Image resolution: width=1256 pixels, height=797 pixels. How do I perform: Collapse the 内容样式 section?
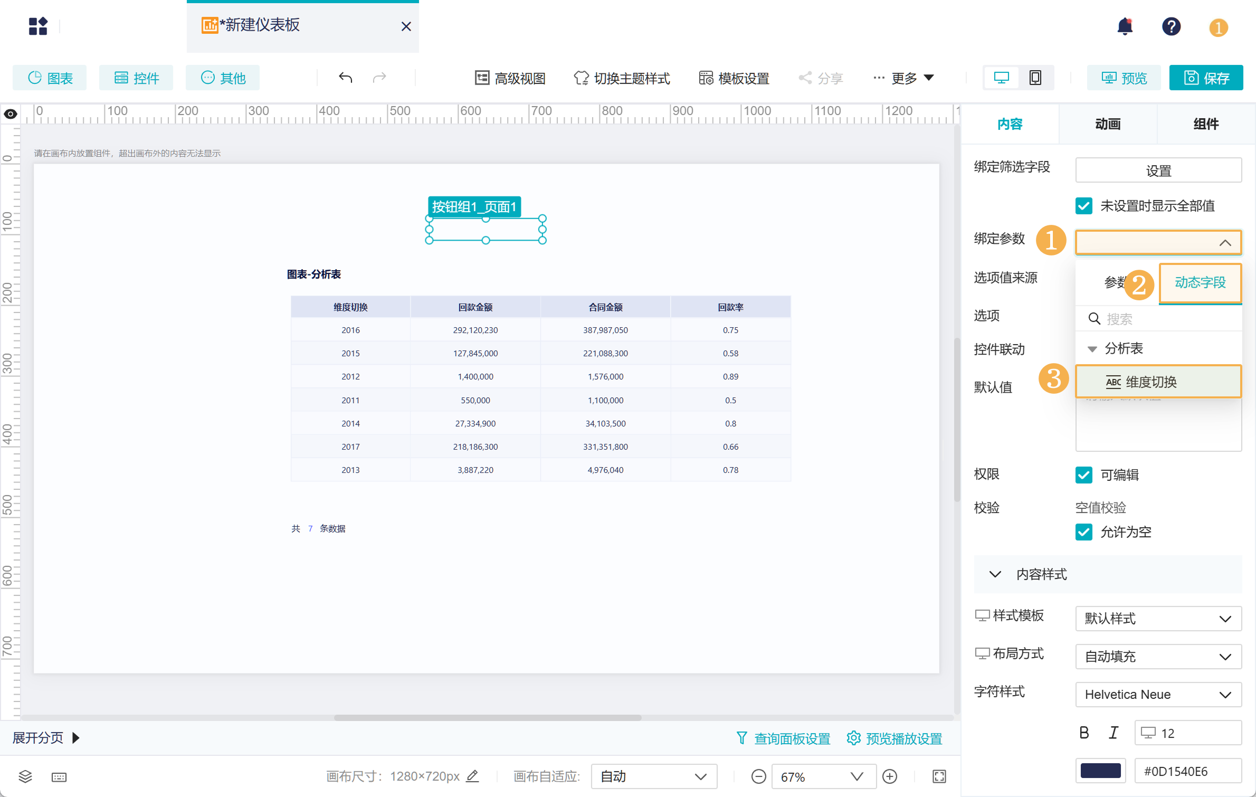pos(1108,574)
